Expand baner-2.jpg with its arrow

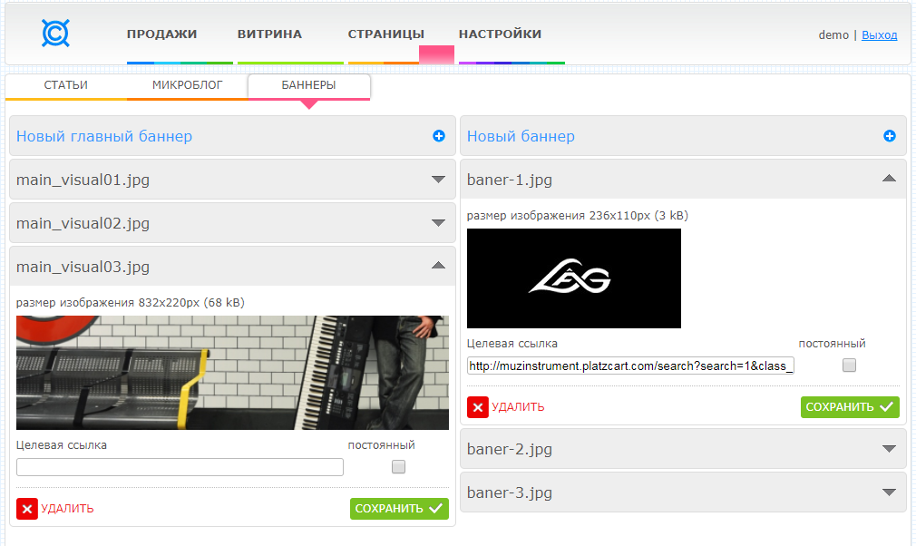889,448
